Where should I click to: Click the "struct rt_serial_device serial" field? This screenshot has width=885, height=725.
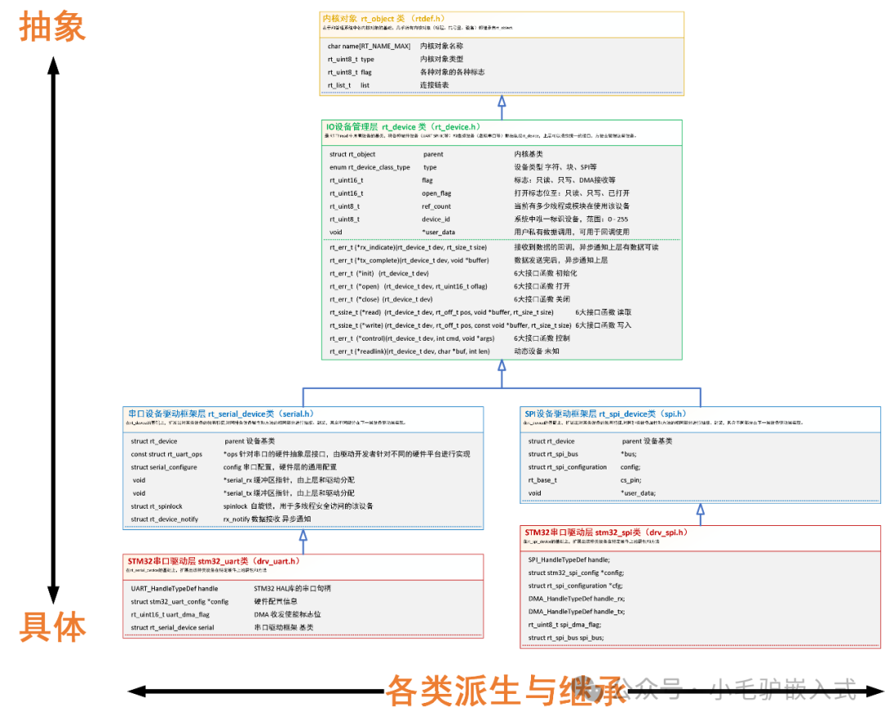(173, 628)
